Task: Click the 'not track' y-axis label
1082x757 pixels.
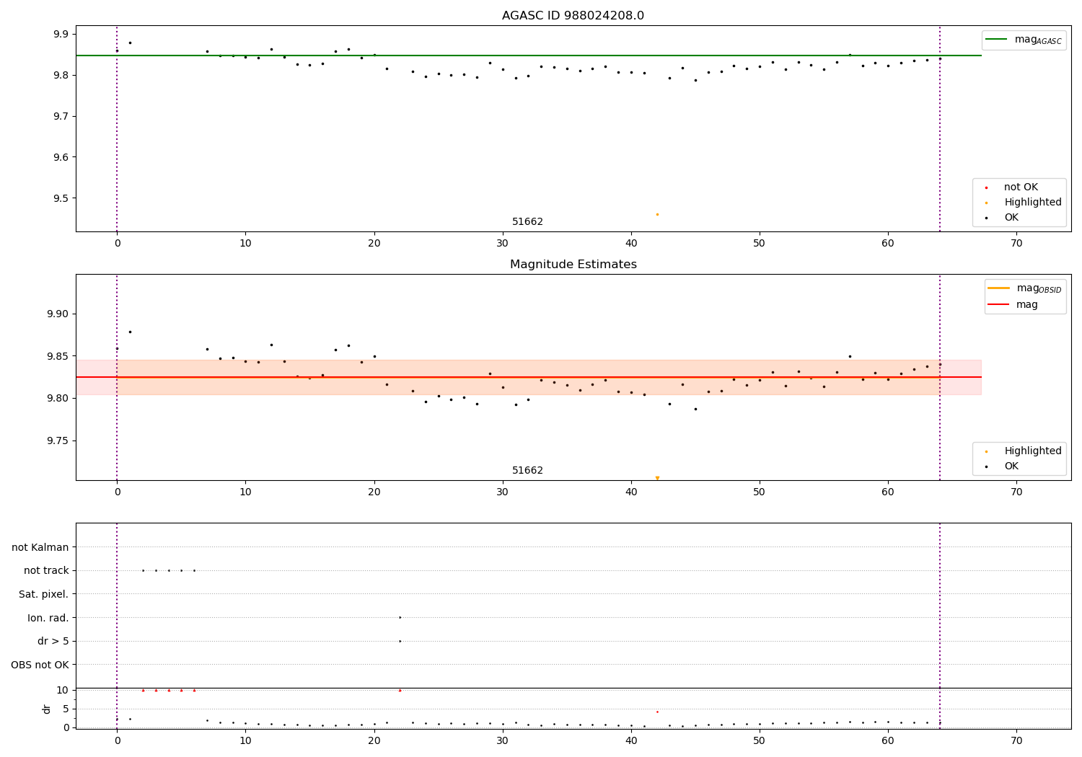Action: click(46, 571)
